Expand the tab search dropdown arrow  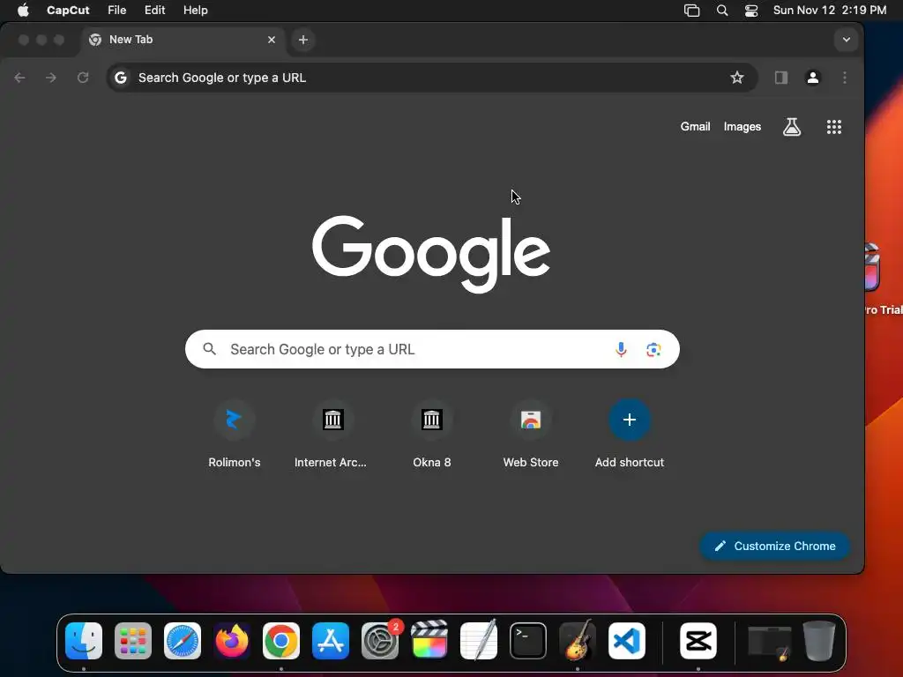click(846, 40)
